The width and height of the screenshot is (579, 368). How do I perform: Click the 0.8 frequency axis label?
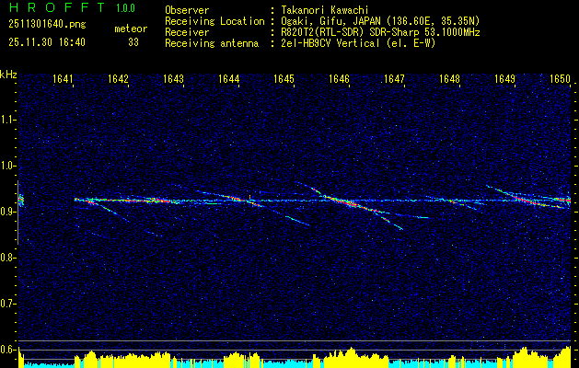(8, 258)
